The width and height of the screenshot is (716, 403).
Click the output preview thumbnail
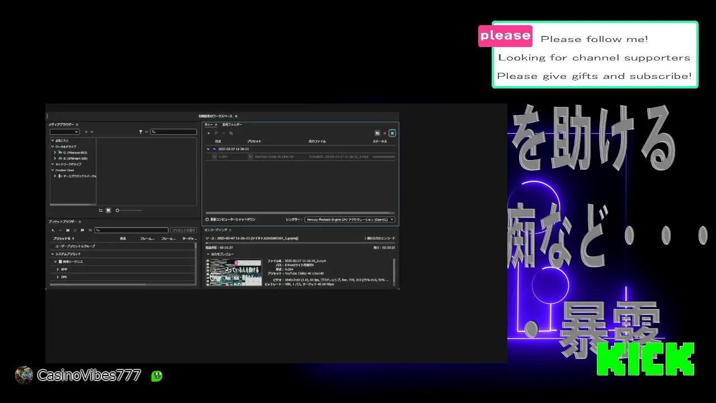tap(234, 273)
